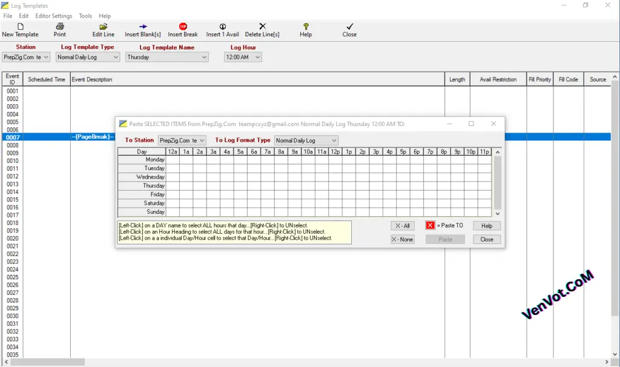Click the X - All button
Image resolution: width=620 pixels, height=367 pixels.
403,226
